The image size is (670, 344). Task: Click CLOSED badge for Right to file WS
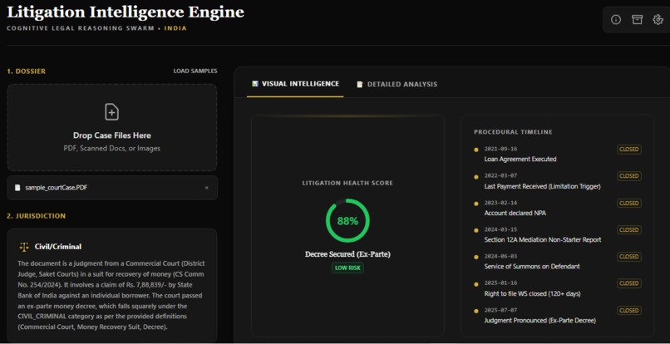(629, 283)
